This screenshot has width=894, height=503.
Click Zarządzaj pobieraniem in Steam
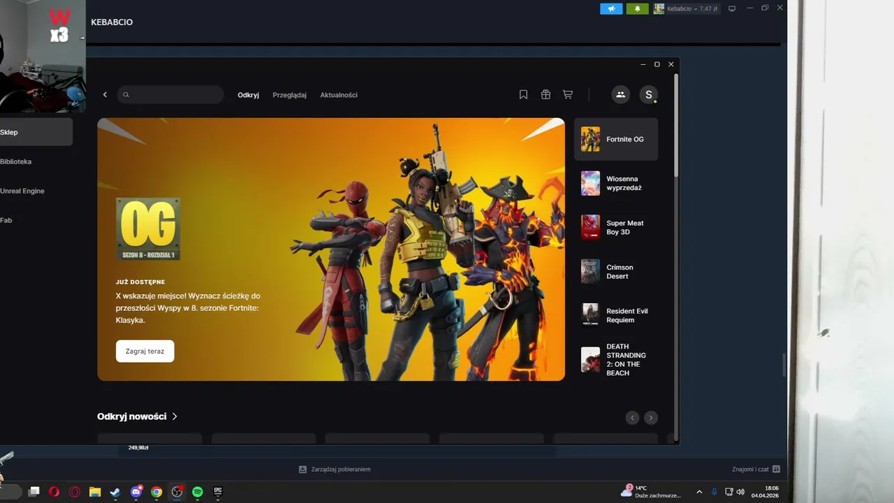click(335, 469)
